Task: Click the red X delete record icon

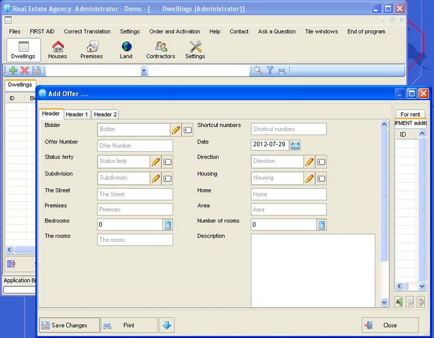Action: click(24, 71)
